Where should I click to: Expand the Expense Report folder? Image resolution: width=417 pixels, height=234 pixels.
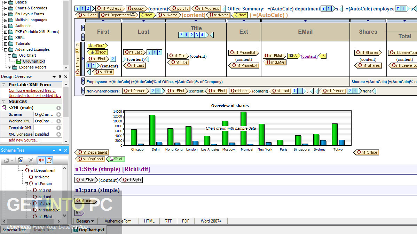pyautogui.click(x=10, y=67)
